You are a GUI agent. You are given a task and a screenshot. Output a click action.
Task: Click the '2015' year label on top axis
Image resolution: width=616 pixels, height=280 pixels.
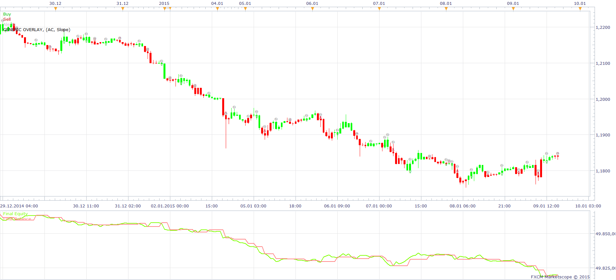click(x=164, y=4)
